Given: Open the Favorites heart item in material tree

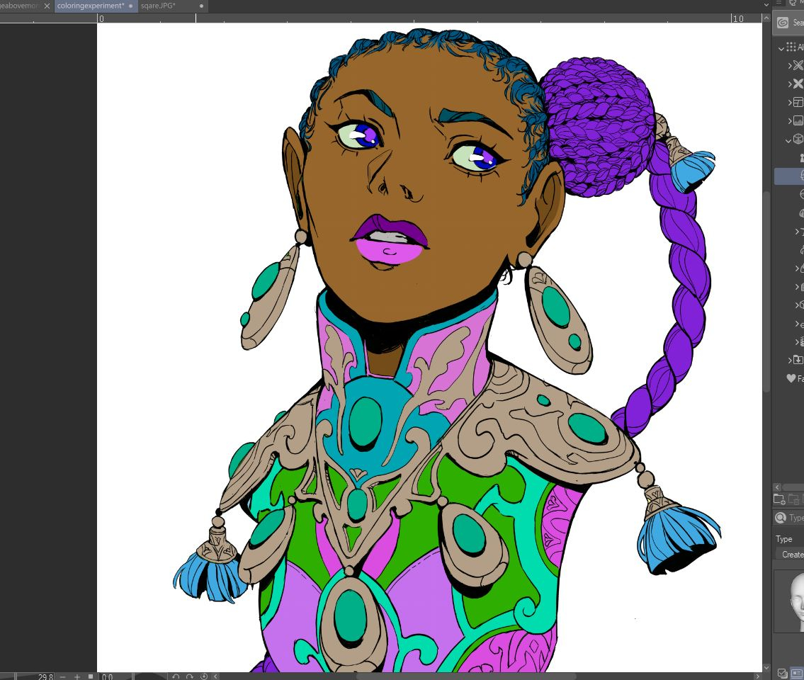Looking at the screenshot, I should [x=792, y=379].
